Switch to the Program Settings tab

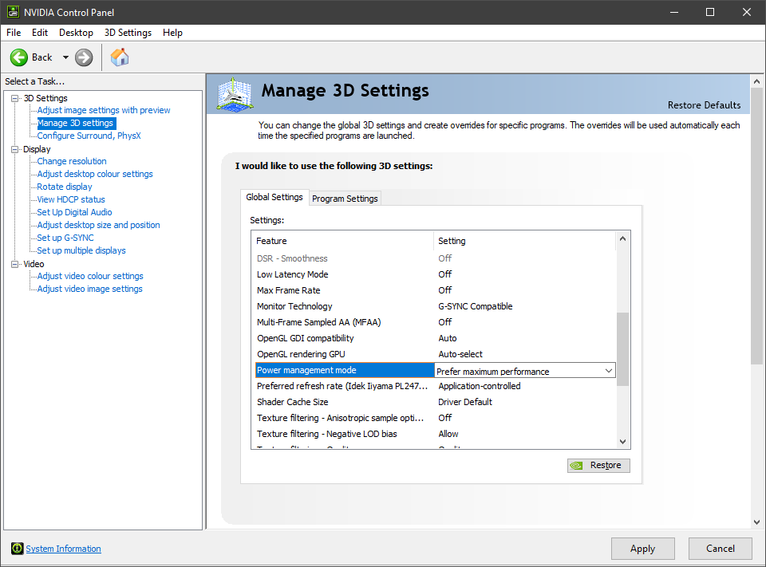point(345,199)
